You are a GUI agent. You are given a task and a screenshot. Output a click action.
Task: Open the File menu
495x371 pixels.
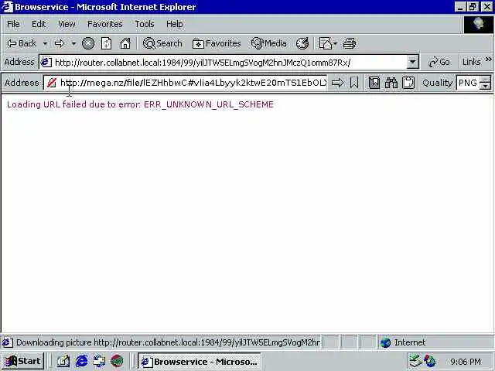tap(13, 24)
